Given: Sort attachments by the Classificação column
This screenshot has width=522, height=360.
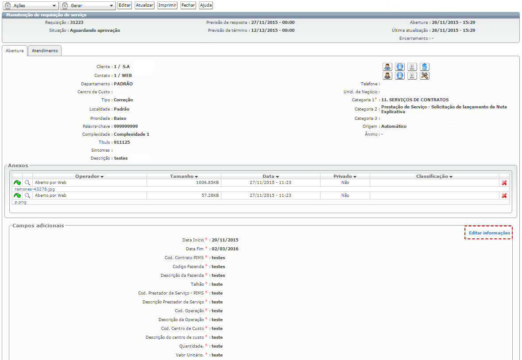Looking at the screenshot, I should (434, 176).
